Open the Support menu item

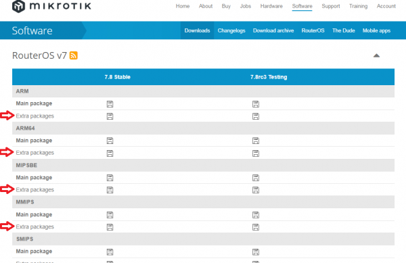331,6
